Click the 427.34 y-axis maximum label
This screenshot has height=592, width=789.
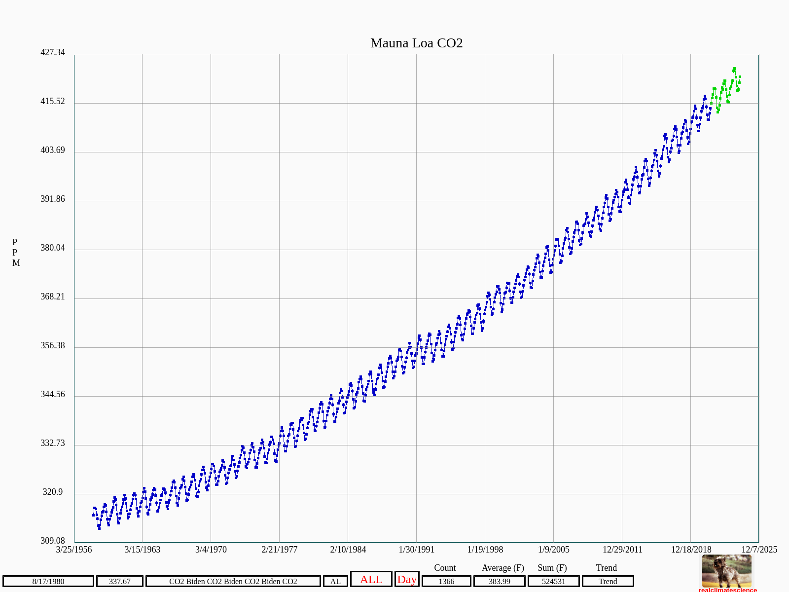[x=53, y=52]
